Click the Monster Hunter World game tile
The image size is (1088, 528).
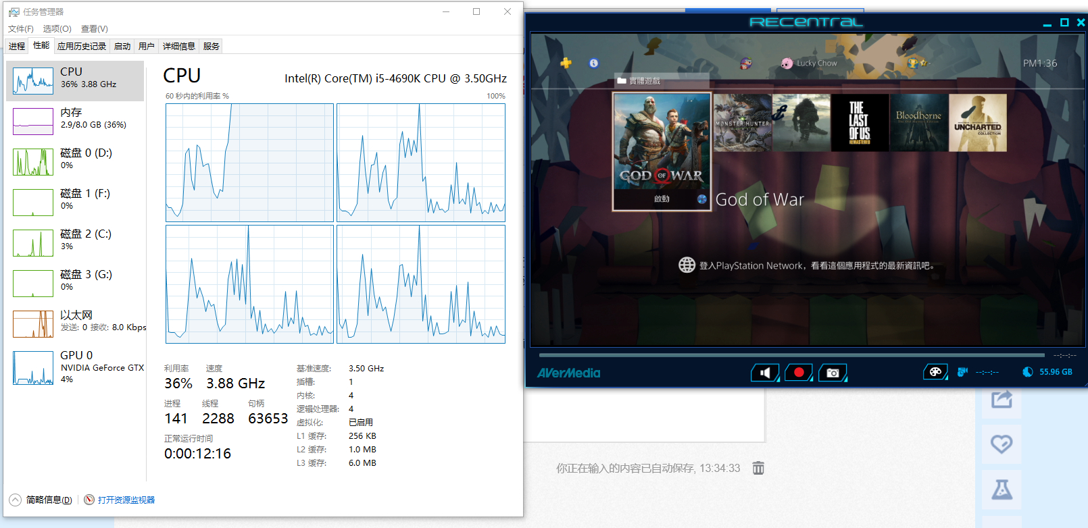(x=743, y=122)
